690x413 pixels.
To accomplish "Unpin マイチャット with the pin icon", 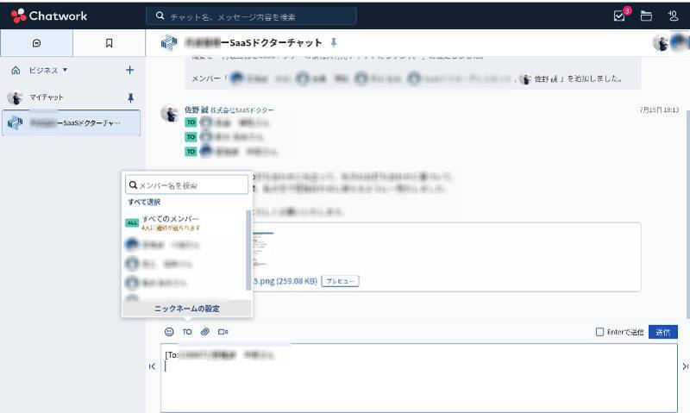I will tap(131, 97).
